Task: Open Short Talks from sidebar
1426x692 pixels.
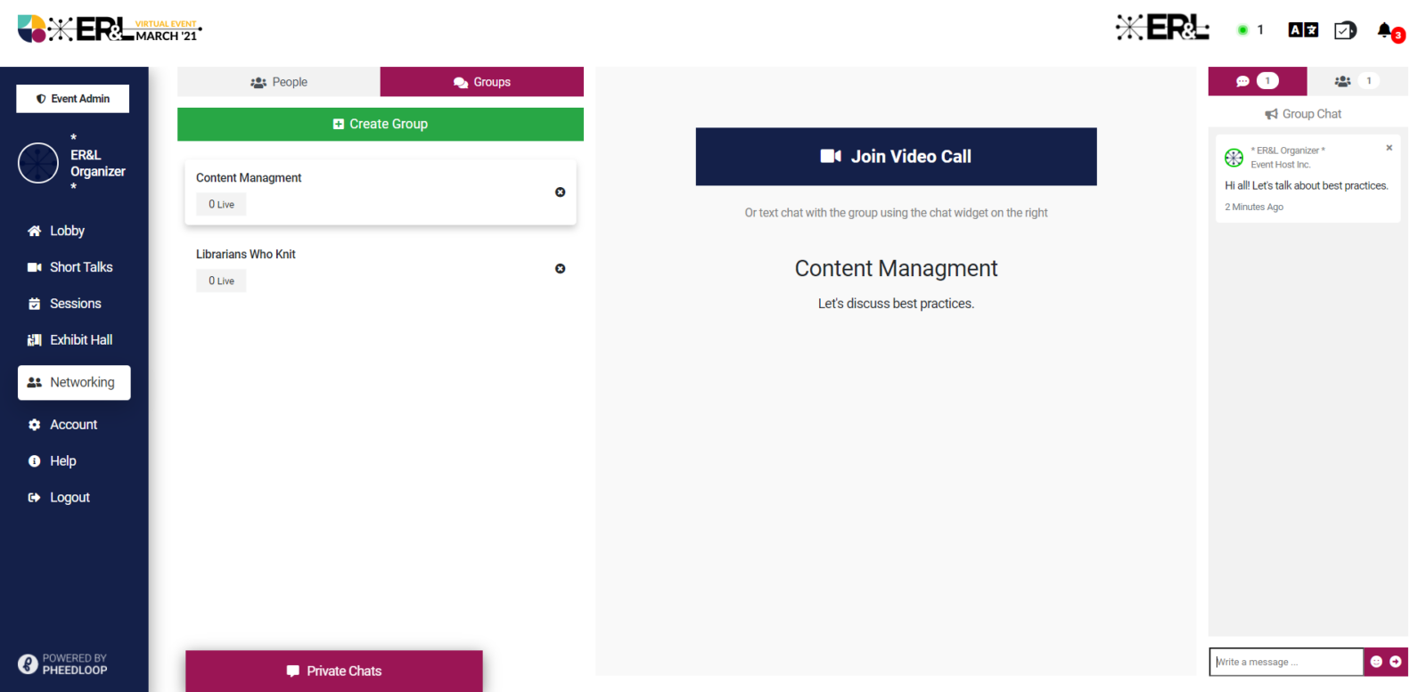Action: click(x=80, y=267)
